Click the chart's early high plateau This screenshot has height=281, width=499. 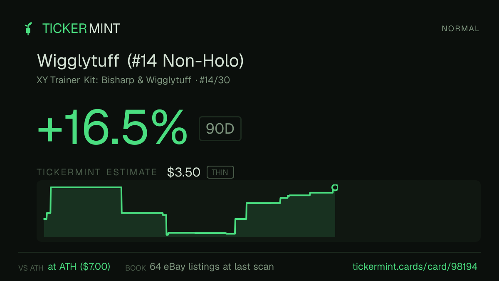point(86,188)
